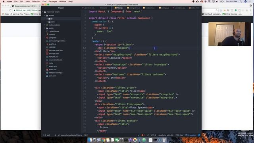Click the .gitignore git icon
The image size is (254, 143).
click(x=47, y=38)
